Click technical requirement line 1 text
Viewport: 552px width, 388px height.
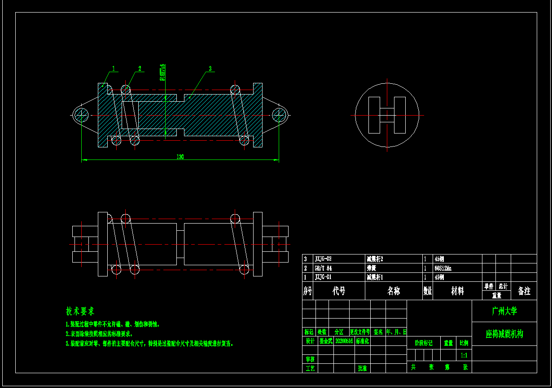pos(113,324)
